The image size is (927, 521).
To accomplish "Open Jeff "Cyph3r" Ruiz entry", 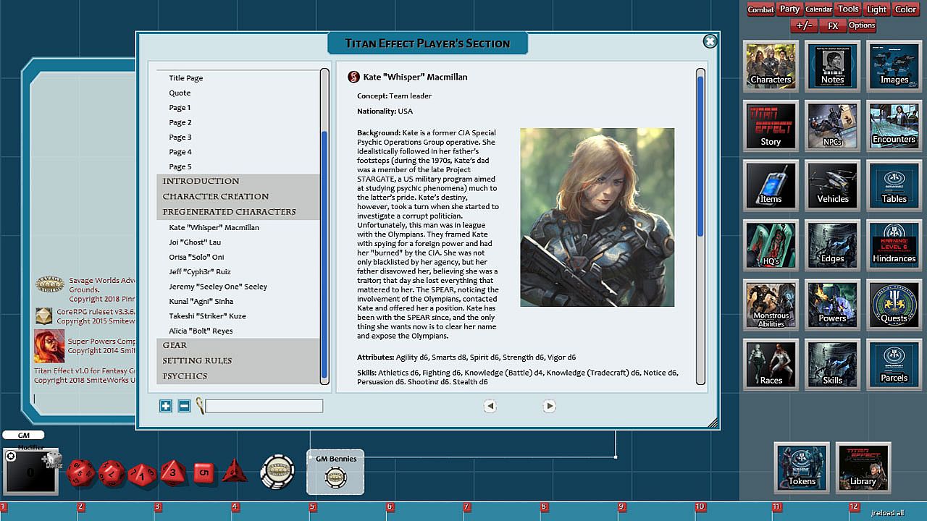I will (201, 271).
